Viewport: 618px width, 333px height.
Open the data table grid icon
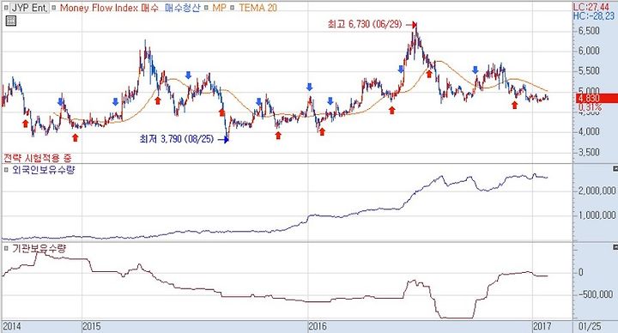(x=11, y=21)
